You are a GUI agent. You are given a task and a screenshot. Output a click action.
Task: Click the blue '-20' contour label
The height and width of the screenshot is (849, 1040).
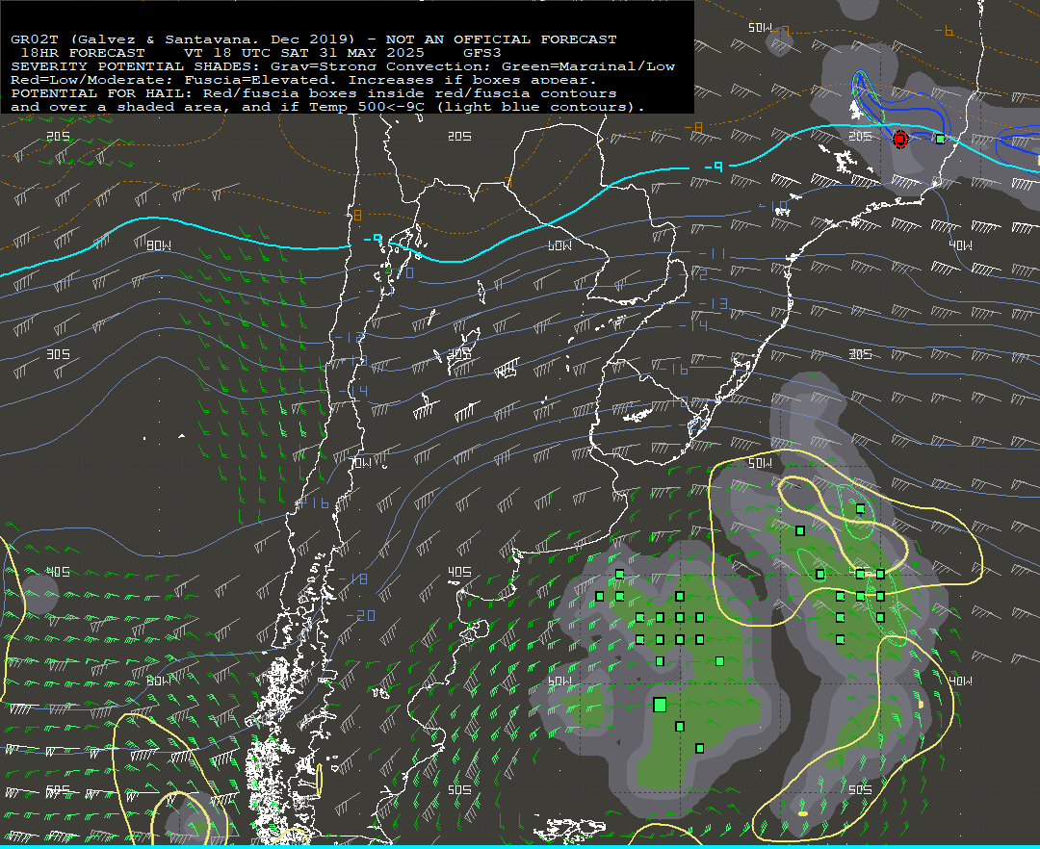[361, 616]
